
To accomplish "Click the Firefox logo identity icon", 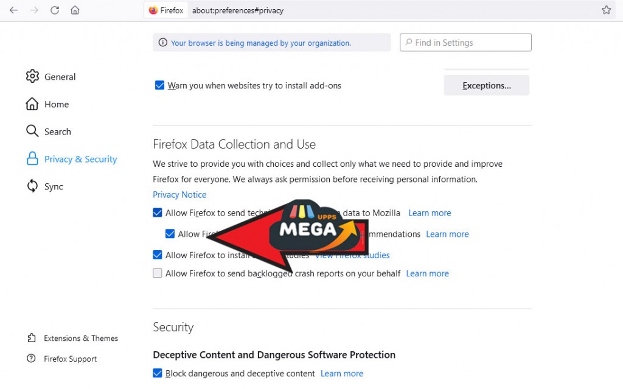I will (x=153, y=10).
